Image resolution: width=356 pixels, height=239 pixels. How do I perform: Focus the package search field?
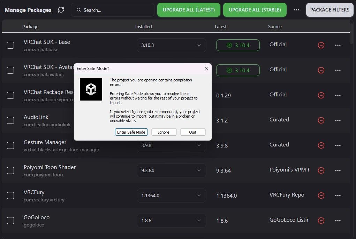point(113,10)
